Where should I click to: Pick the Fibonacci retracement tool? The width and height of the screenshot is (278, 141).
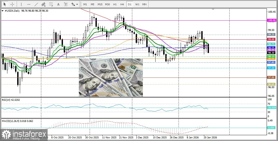pos(51,4)
